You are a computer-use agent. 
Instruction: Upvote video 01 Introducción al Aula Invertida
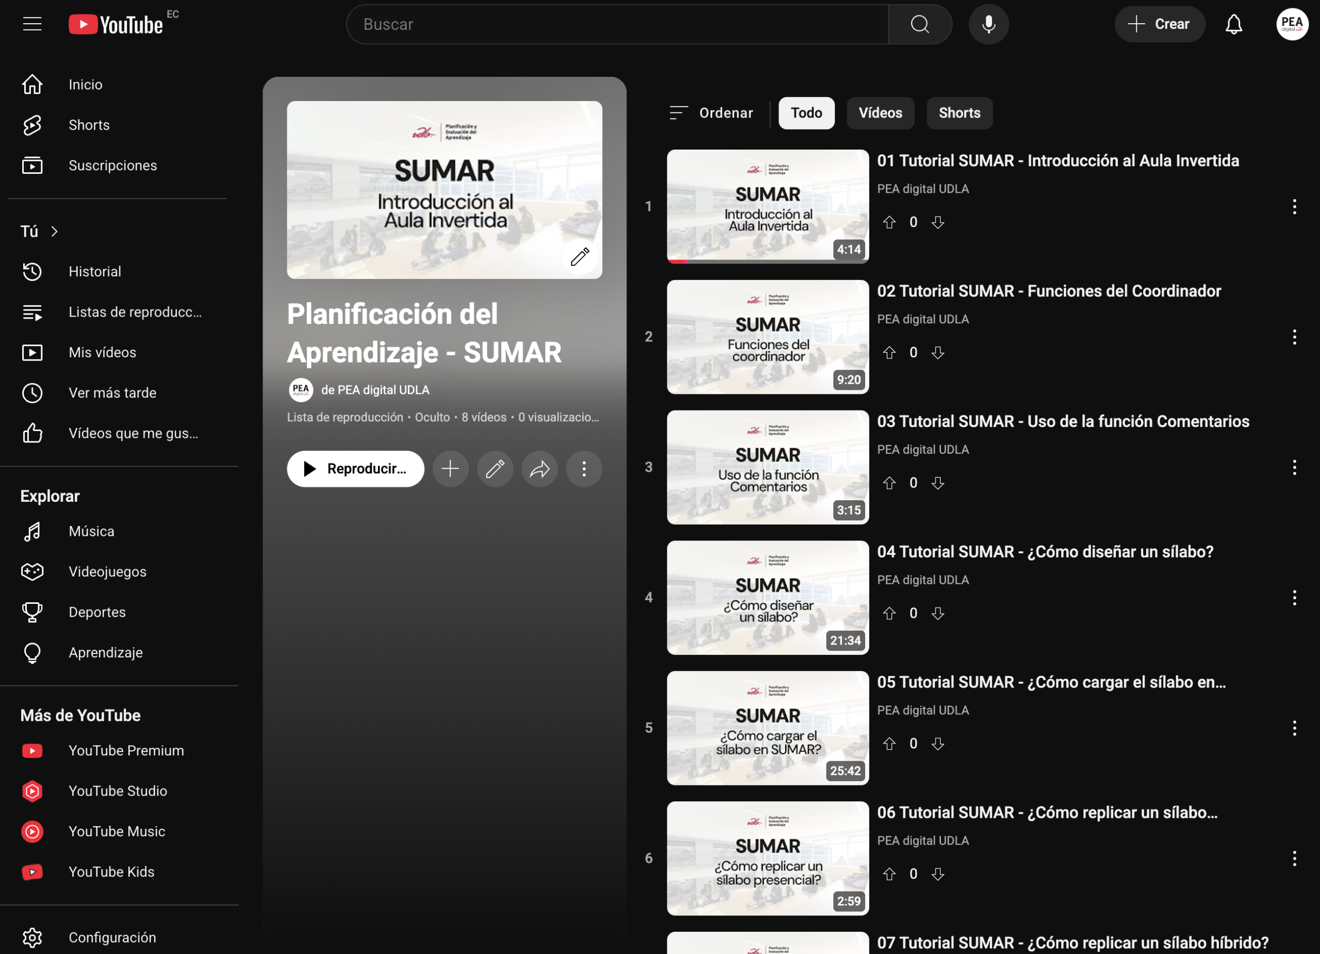(x=889, y=222)
